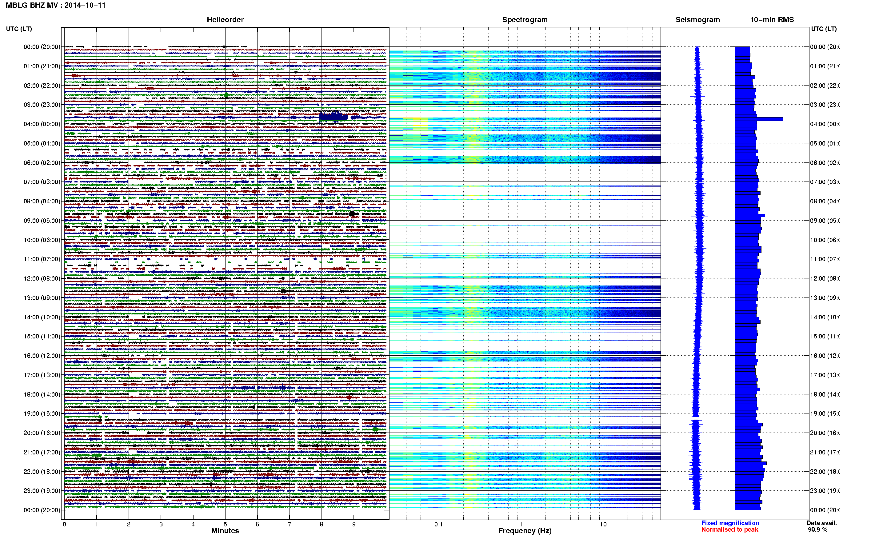Click the '16:00 (12:00)' time label on left
Image resolution: width=875 pixels, height=547 pixels.
click(42, 356)
